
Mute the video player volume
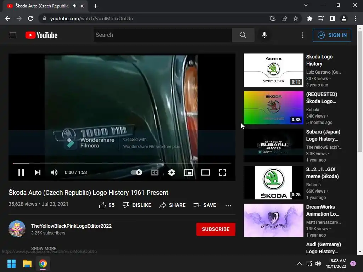click(x=54, y=172)
